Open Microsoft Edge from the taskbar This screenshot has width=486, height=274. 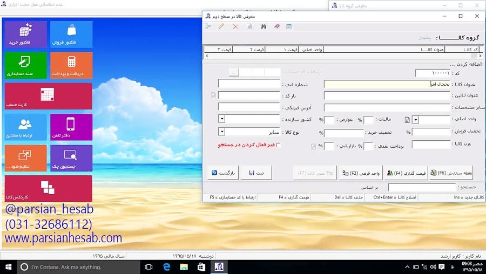[x=167, y=267]
